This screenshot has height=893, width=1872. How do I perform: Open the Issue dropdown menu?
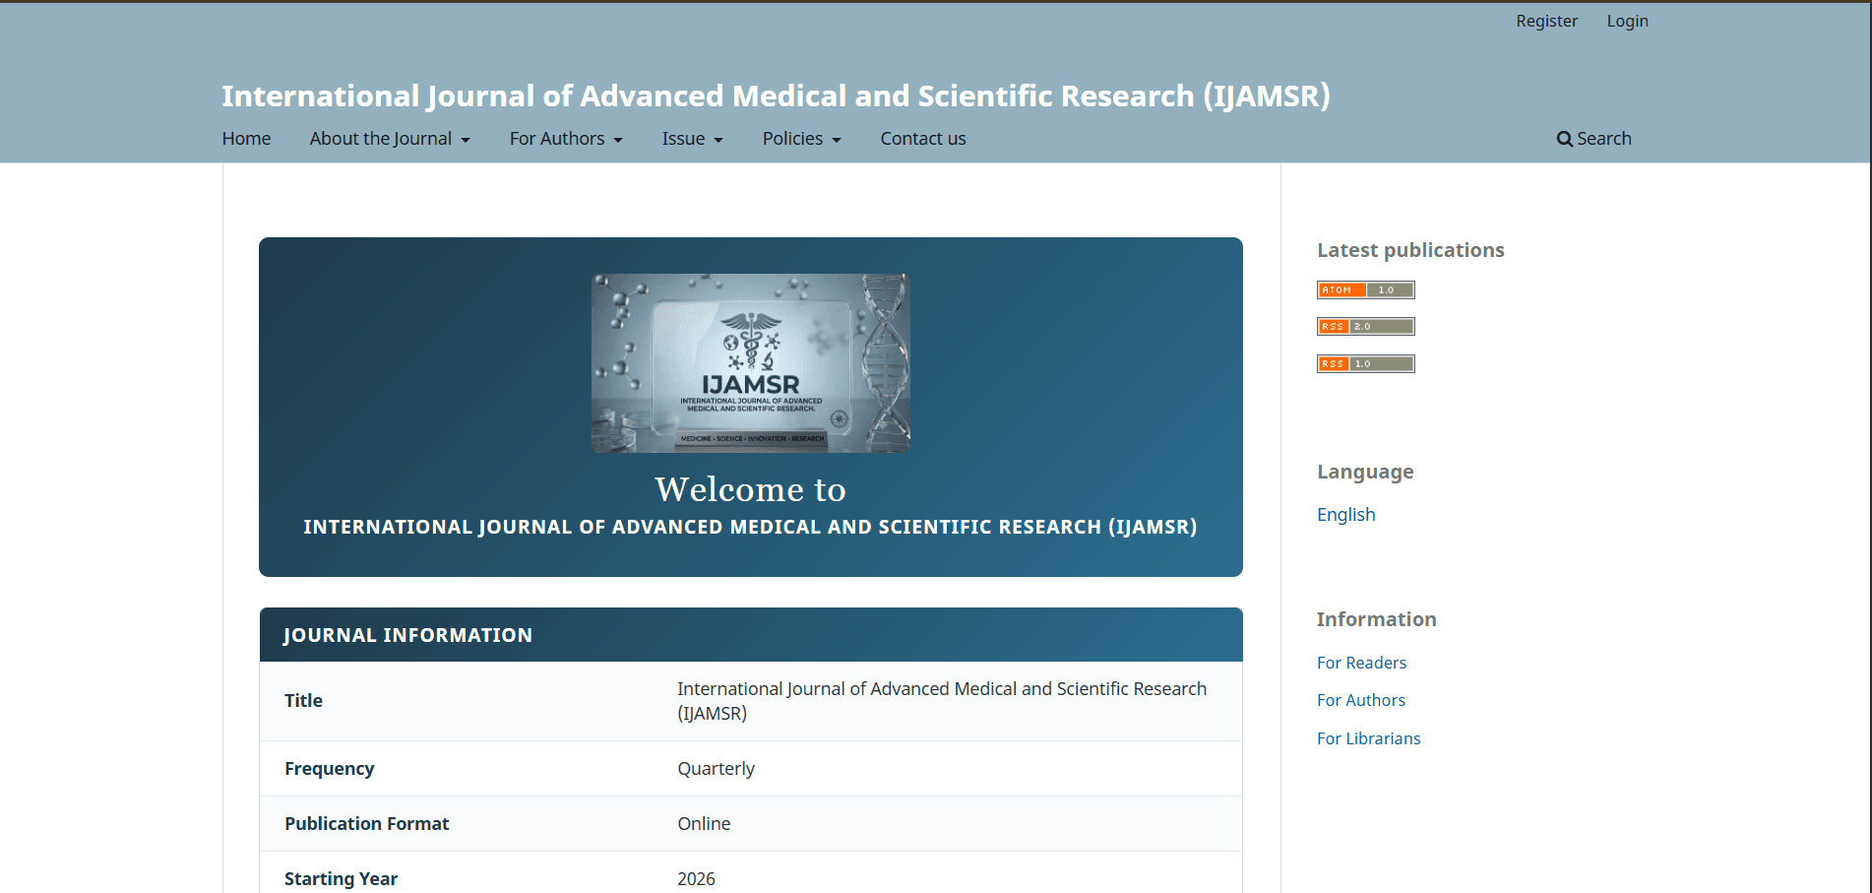[692, 139]
